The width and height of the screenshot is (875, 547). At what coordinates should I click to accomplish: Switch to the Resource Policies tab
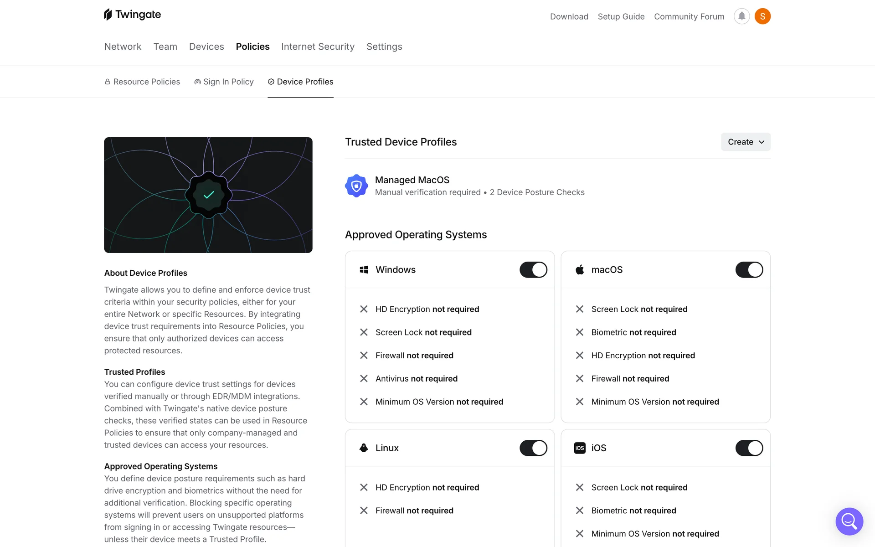coord(142,82)
